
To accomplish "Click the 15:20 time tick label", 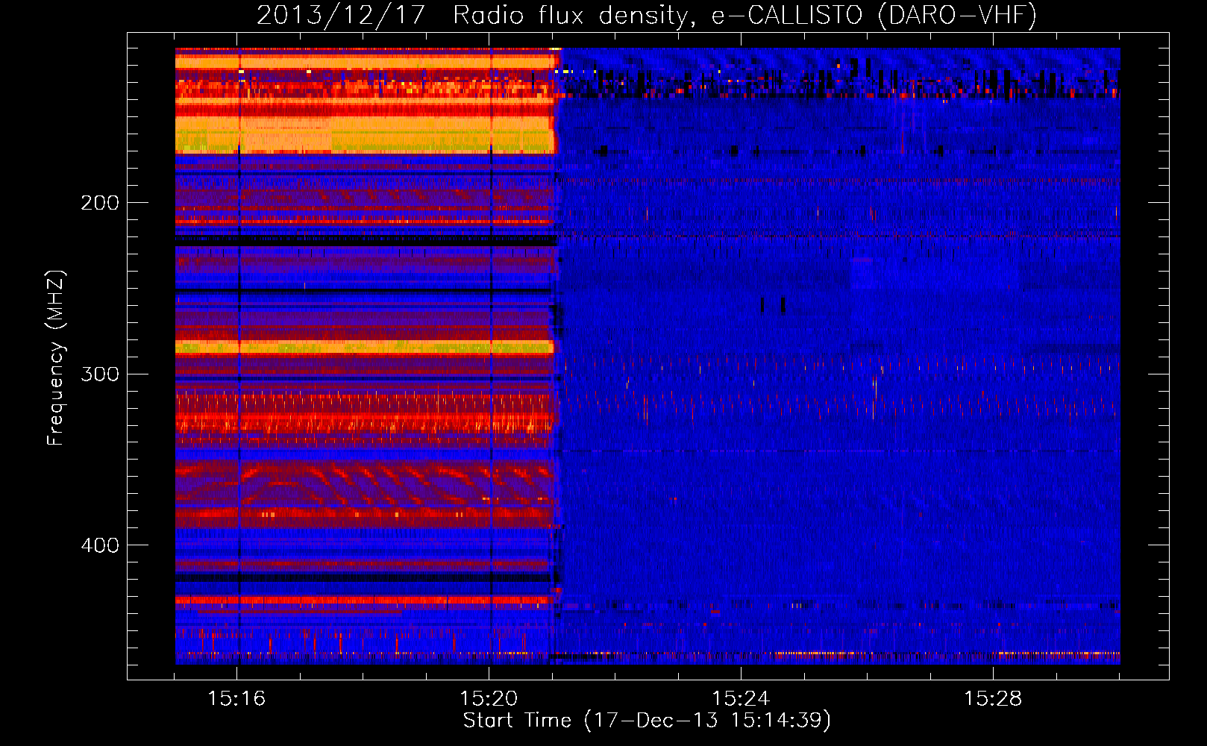I will [489, 698].
